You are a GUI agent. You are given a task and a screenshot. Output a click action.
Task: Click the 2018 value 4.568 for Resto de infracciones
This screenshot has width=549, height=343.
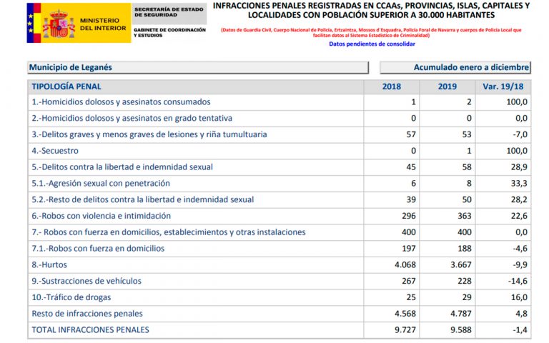tap(405, 314)
